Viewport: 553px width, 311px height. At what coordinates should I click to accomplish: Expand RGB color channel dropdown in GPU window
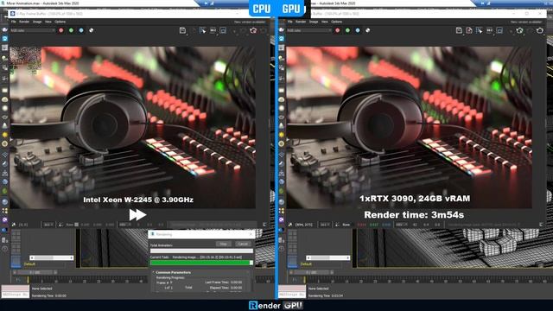point(309,31)
